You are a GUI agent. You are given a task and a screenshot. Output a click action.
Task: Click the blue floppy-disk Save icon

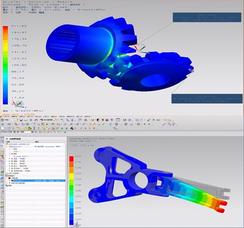click(x=21, y=120)
